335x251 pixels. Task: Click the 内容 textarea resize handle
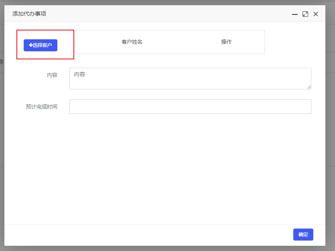pyautogui.click(x=309, y=87)
